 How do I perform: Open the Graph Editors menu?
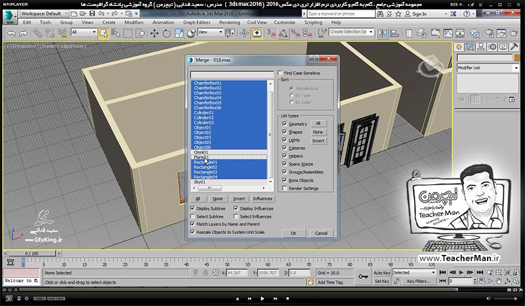pyautogui.click(x=196, y=22)
